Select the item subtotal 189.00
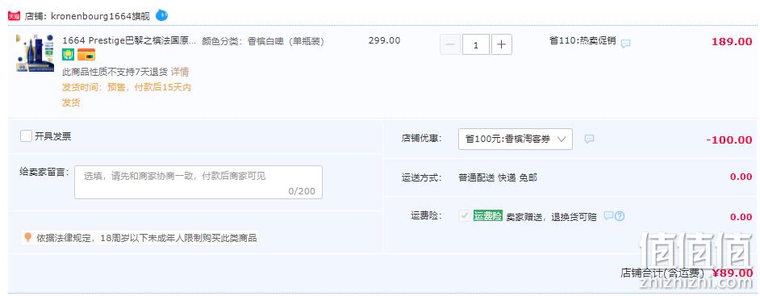 pos(732,42)
